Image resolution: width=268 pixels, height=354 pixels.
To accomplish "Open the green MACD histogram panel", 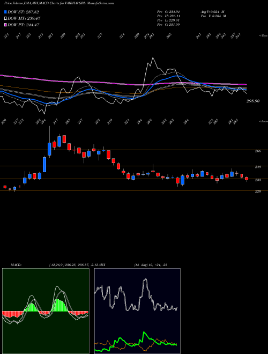I will [x=46, y=311].
